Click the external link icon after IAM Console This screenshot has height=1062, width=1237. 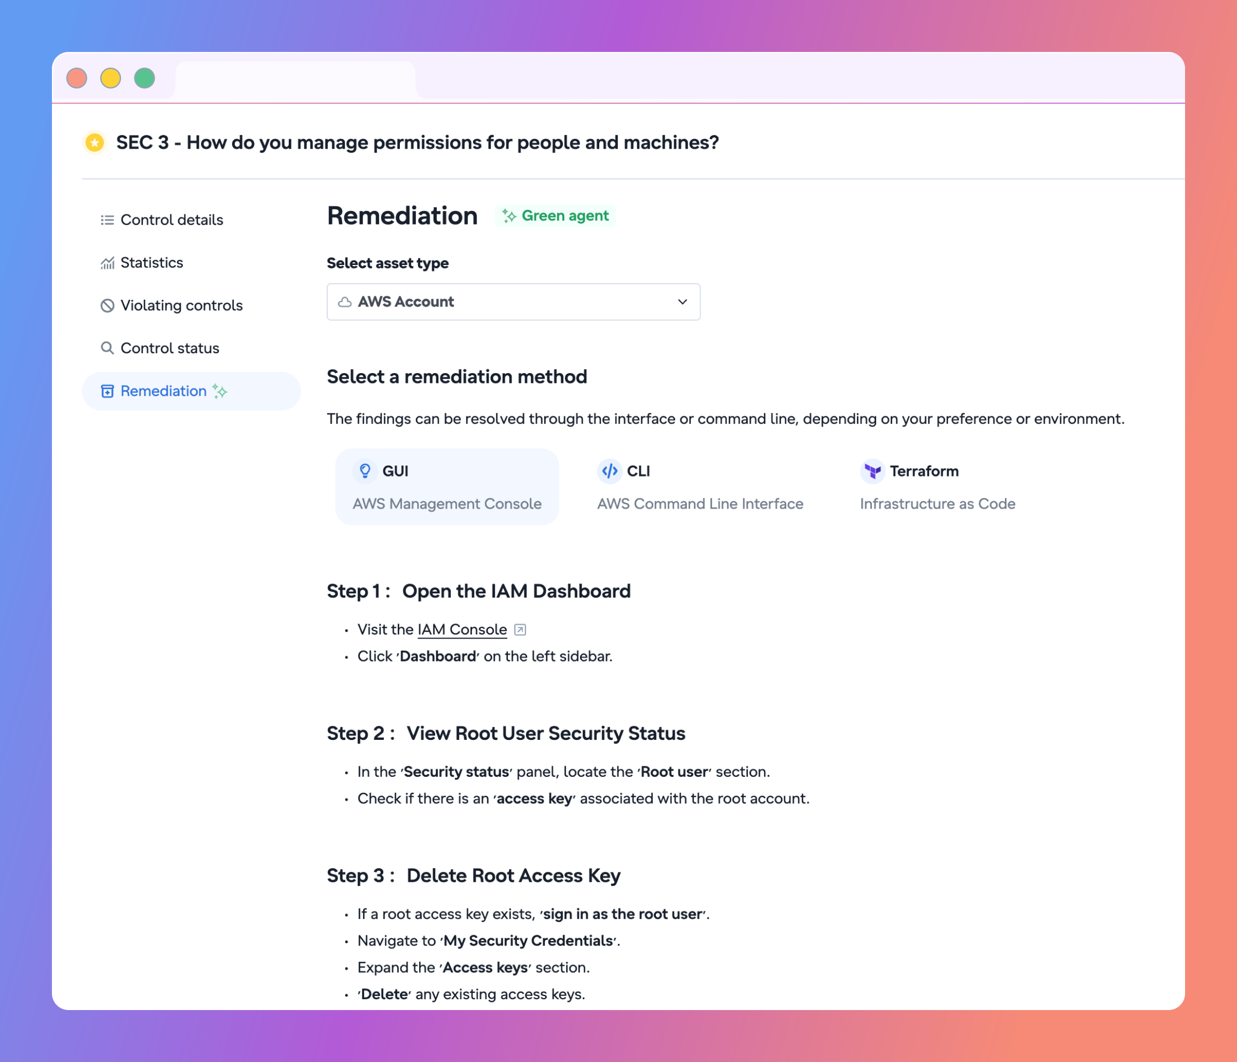pyautogui.click(x=520, y=630)
